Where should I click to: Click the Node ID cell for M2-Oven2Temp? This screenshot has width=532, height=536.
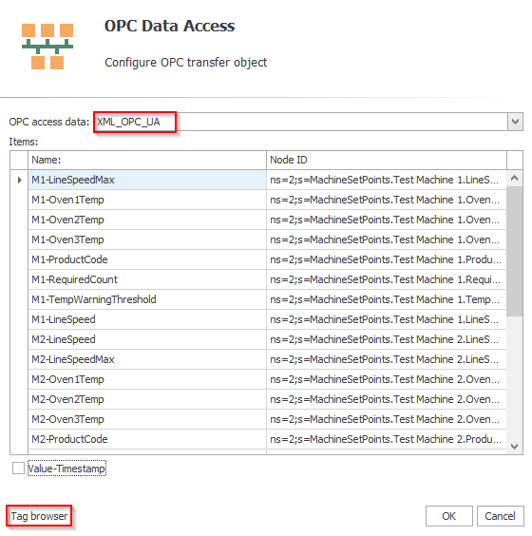tap(387, 399)
